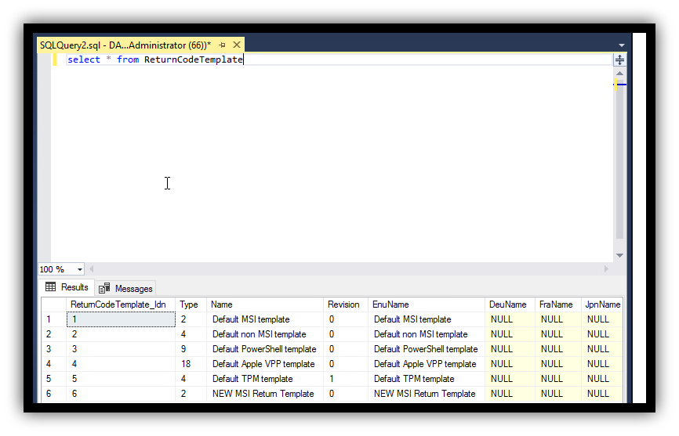Image resolution: width=679 pixels, height=436 pixels.
Task: Click the ReturnCodeTemplate_Idn column header
Action: tap(118, 304)
